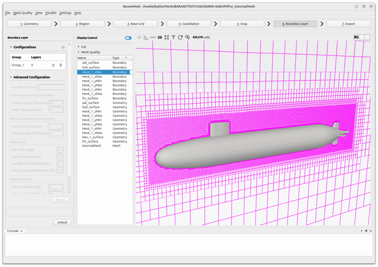Select the internalMesh row
This screenshot has height=267, width=378.
(105, 146)
